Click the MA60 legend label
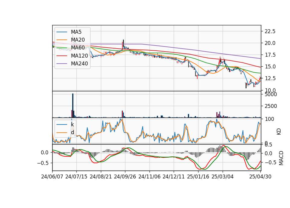 tap(78, 48)
